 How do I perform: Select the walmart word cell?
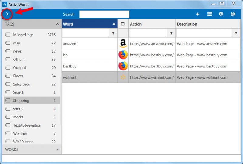[x=90, y=77]
